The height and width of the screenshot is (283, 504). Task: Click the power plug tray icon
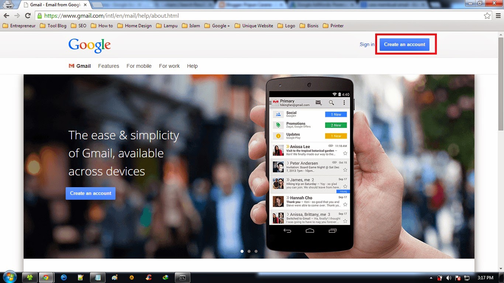pos(440,278)
